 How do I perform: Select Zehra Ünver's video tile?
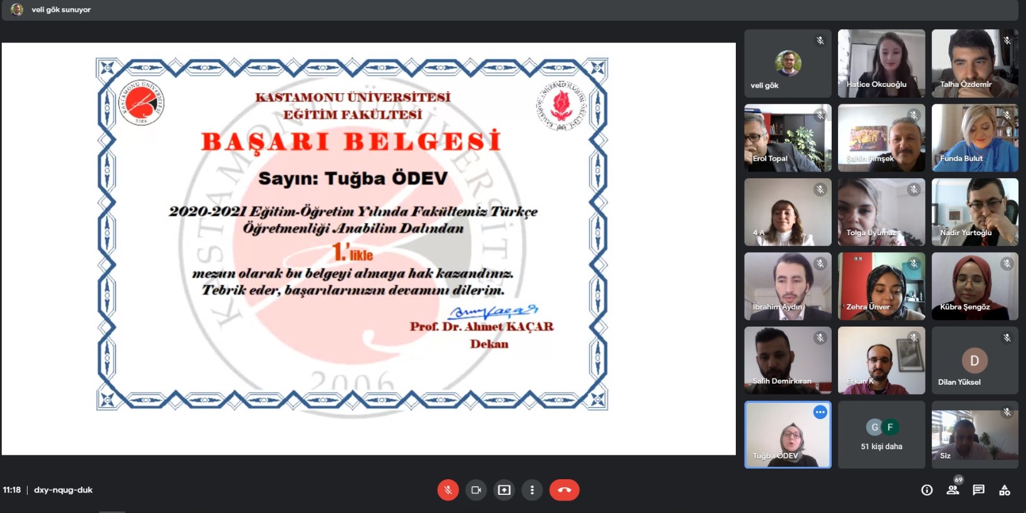[x=881, y=287]
